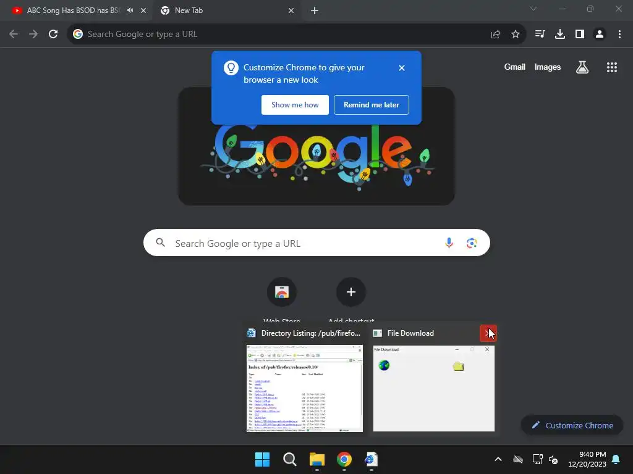Open Chrome downloads icon
Viewport: 633px width, 474px height.
pyautogui.click(x=560, y=34)
